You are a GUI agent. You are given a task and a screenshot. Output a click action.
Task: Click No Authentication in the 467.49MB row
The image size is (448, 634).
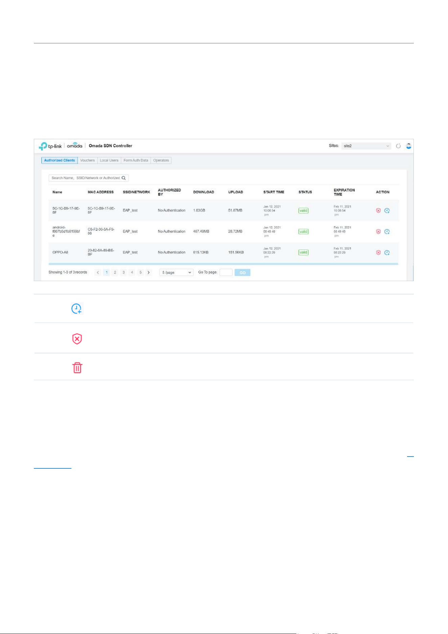172,231
